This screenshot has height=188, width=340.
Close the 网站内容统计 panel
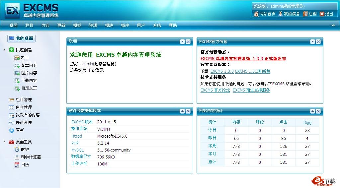(318, 111)
